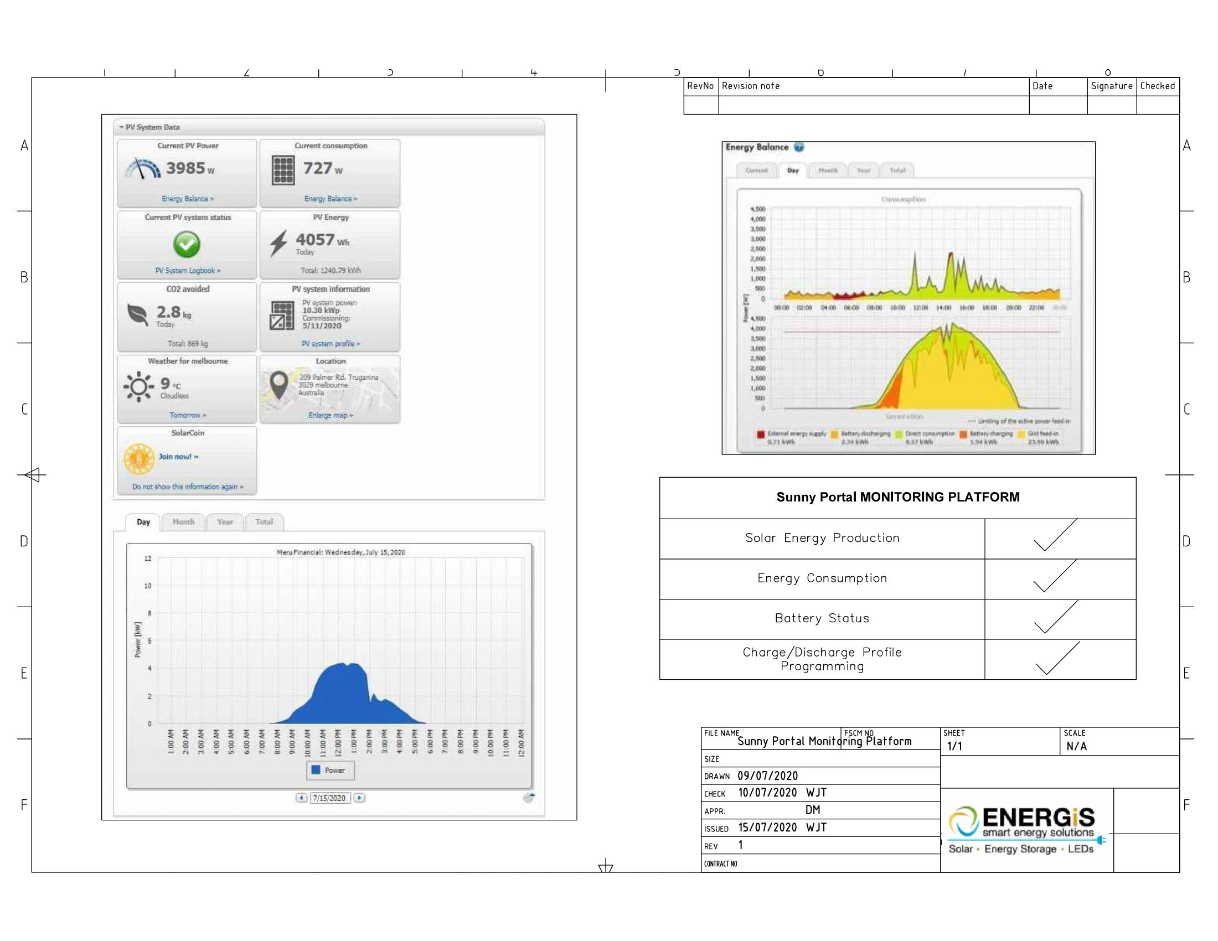Switch to the Month tab of power chart
Viewport: 1218px width, 941px height.
pos(183,522)
